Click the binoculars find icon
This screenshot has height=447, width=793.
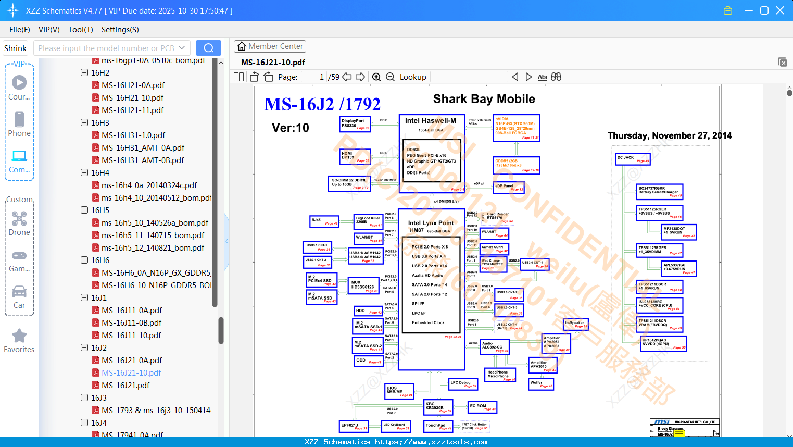[x=556, y=77]
